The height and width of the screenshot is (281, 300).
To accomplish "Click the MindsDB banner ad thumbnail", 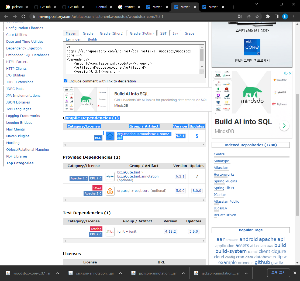I will point(86,99).
